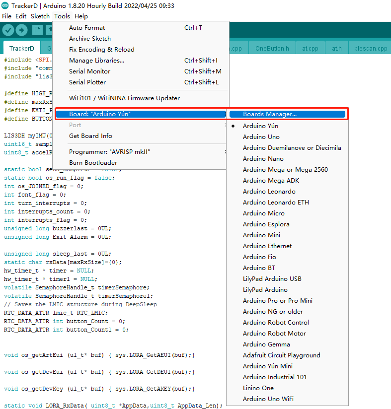Expand the Board: "Arduino Yún" submenu
The width and height of the screenshot is (391, 409).
tap(141, 114)
